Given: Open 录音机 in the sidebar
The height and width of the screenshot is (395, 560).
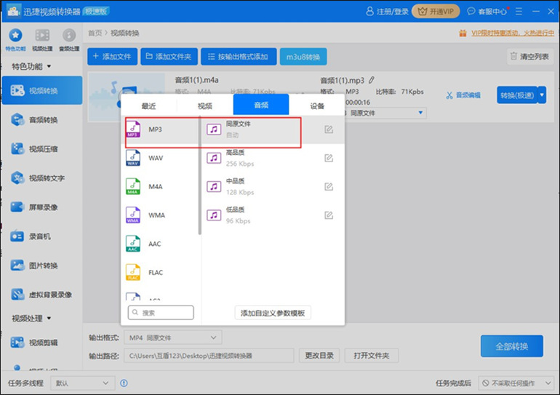Looking at the screenshot, I should click(42, 236).
